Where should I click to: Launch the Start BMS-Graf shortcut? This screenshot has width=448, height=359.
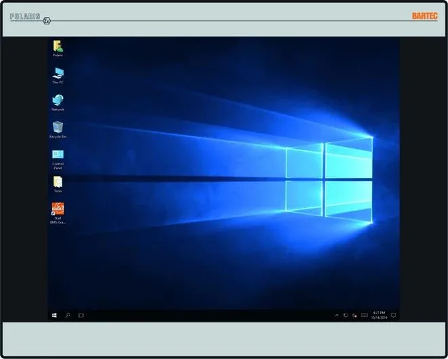(58, 209)
